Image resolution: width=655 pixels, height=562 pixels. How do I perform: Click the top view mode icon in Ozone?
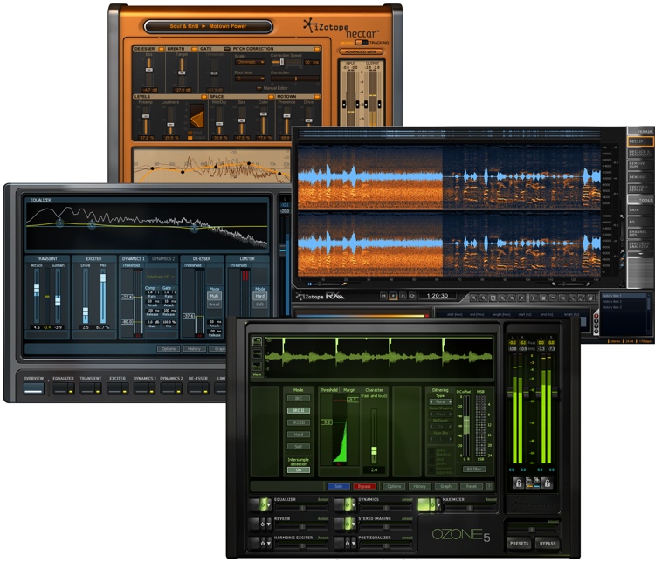coord(257,341)
